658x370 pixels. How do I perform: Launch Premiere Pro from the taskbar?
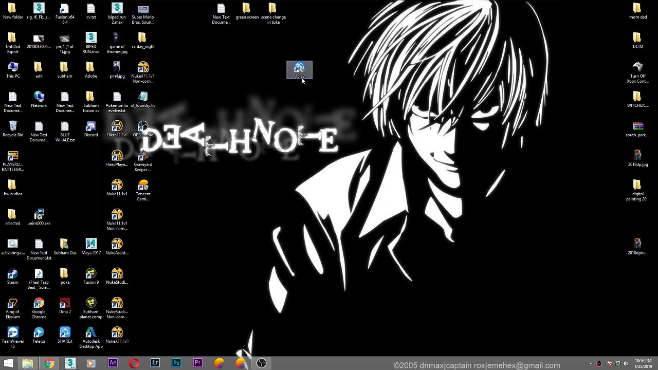[197, 363]
